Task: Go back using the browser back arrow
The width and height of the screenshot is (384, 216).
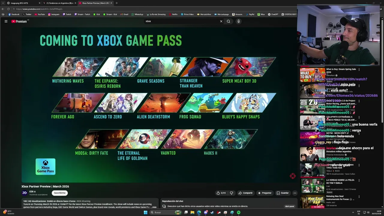Action: [x=3, y=9]
